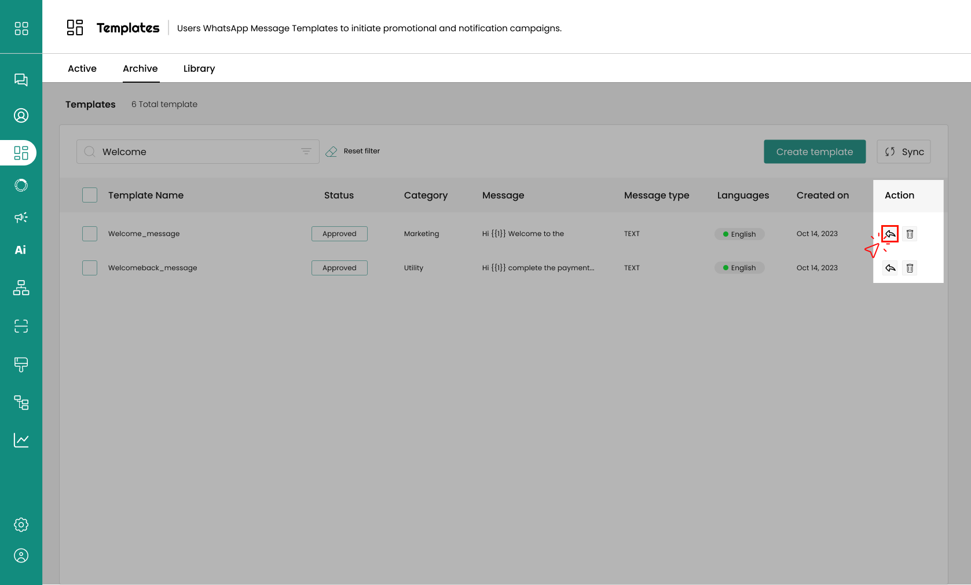Open settings gear in sidebar

pos(21,525)
